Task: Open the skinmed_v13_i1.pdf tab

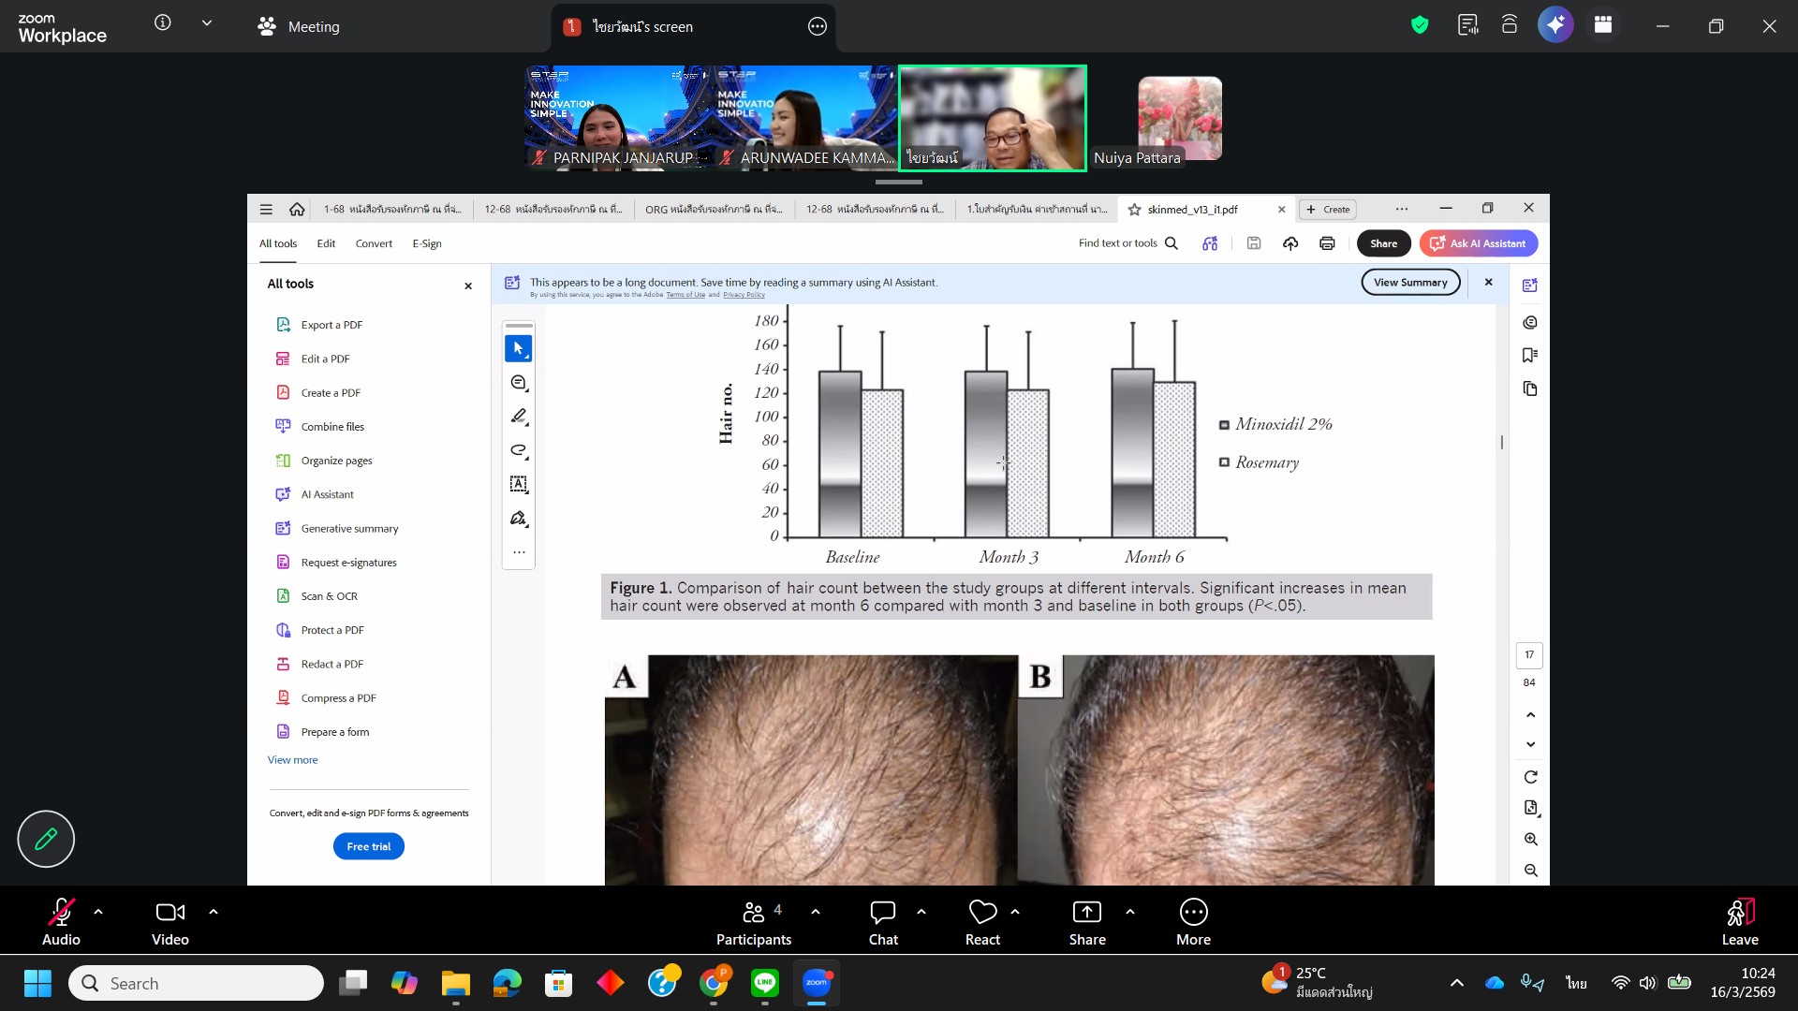Action: (1192, 210)
